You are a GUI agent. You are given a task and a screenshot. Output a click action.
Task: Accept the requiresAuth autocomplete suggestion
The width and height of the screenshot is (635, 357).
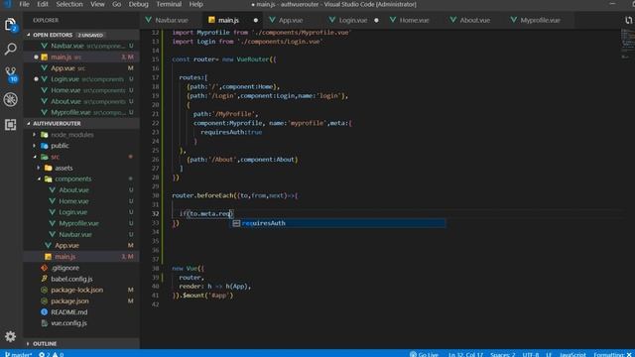tap(337, 223)
